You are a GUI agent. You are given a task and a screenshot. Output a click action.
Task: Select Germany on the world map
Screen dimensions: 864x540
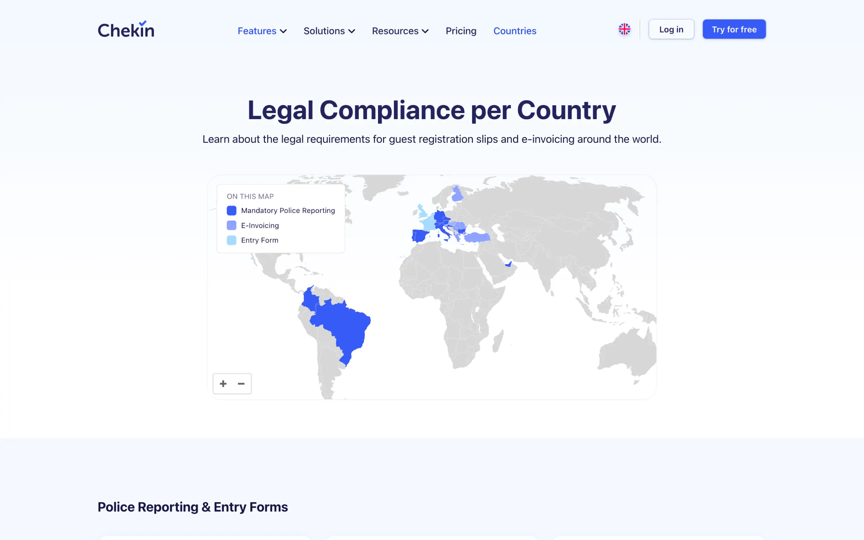click(439, 217)
